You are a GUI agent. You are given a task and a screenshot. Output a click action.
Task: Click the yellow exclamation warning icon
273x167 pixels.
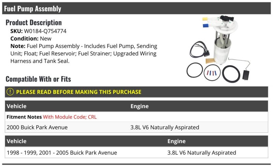(x=10, y=92)
